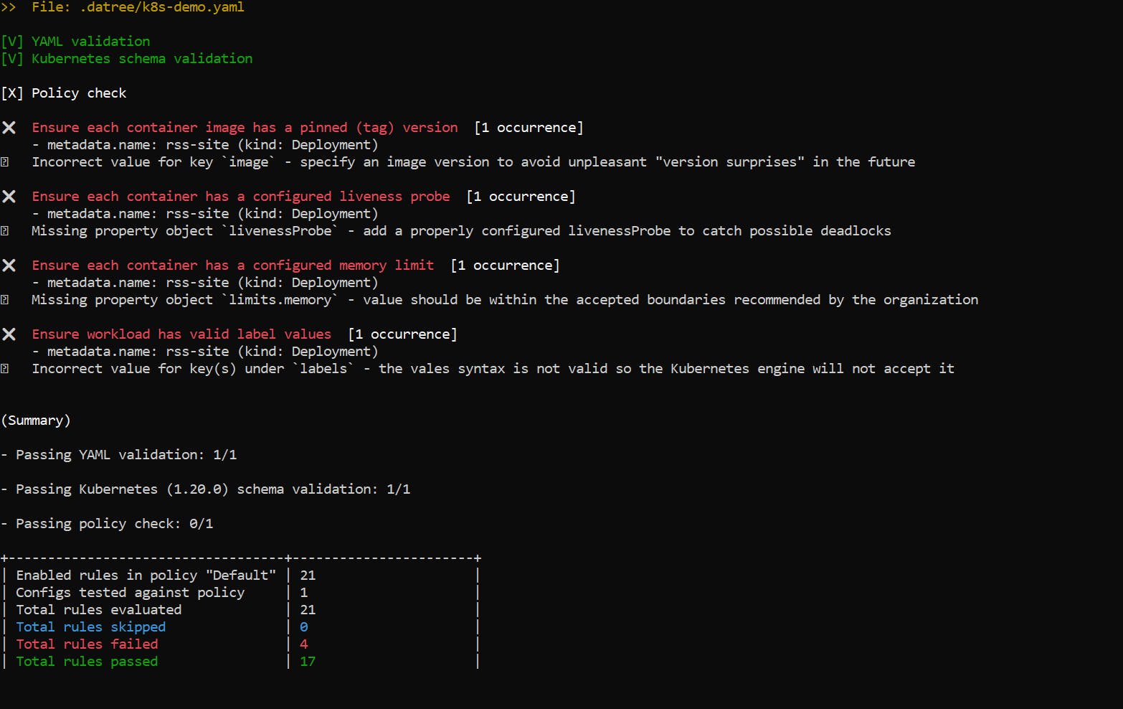The width and height of the screenshot is (1123, 709).
Task: Click metadata.name line under pinned tag rule
Action: point(205,145)
